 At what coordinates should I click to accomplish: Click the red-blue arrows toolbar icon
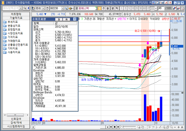point(174,8)
